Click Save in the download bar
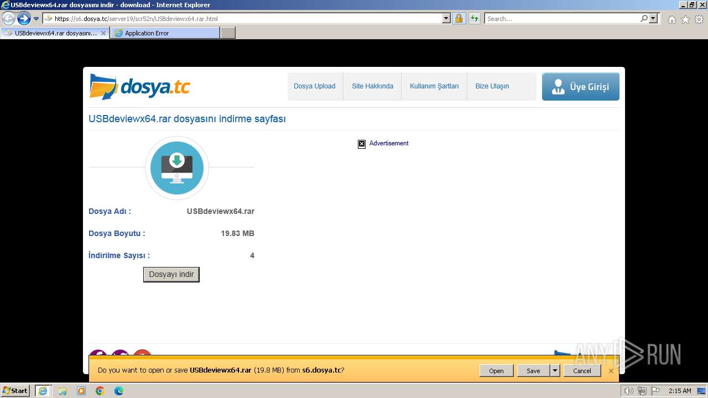 [533, 371]
